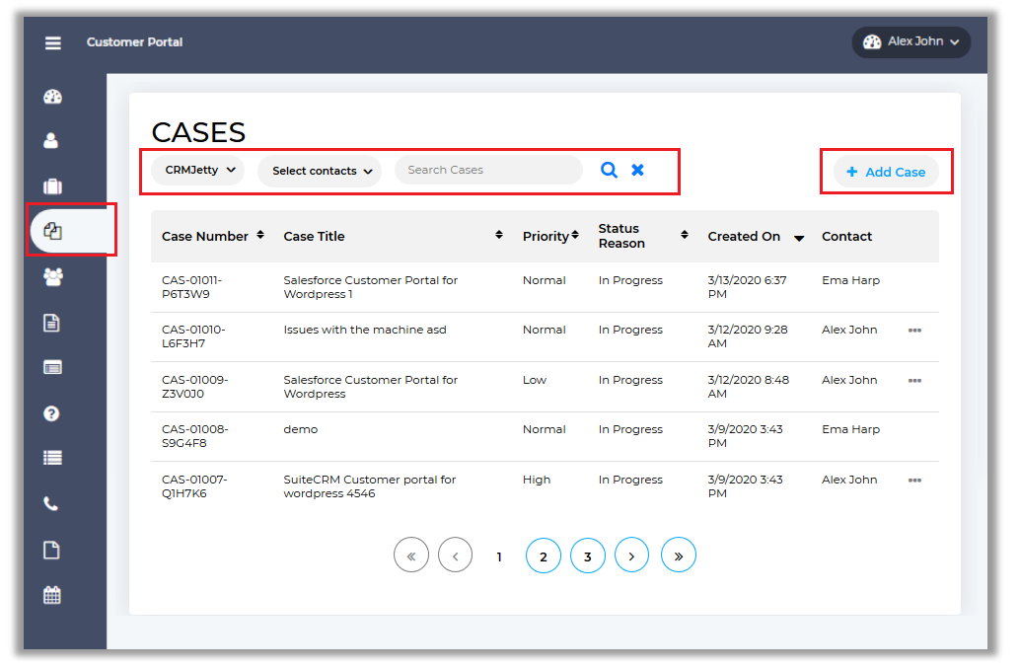The width and height of the screenshot is (1020, 668).
Task: Expand the Alex John user menu
Action: click(x=911, y=42)
